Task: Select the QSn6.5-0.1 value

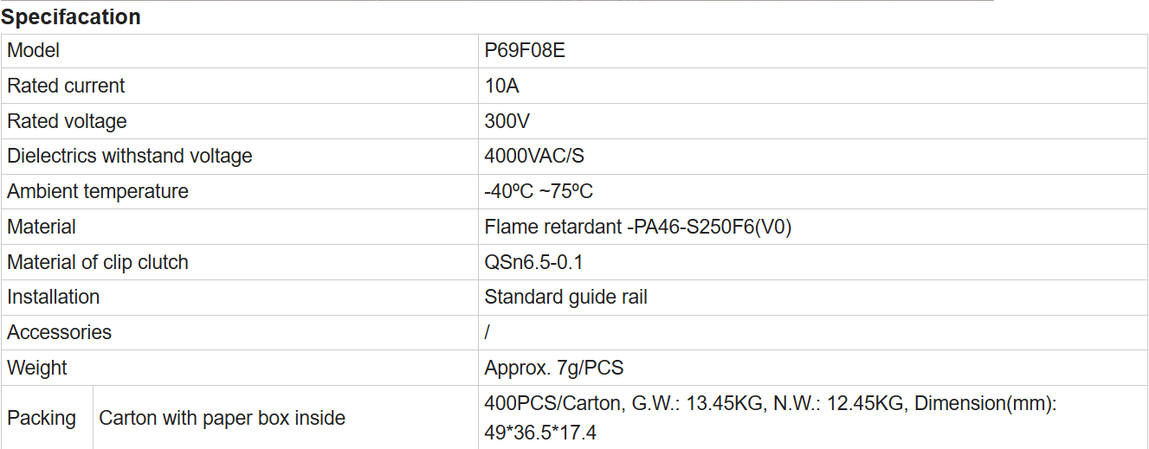Action: [533, 263]
